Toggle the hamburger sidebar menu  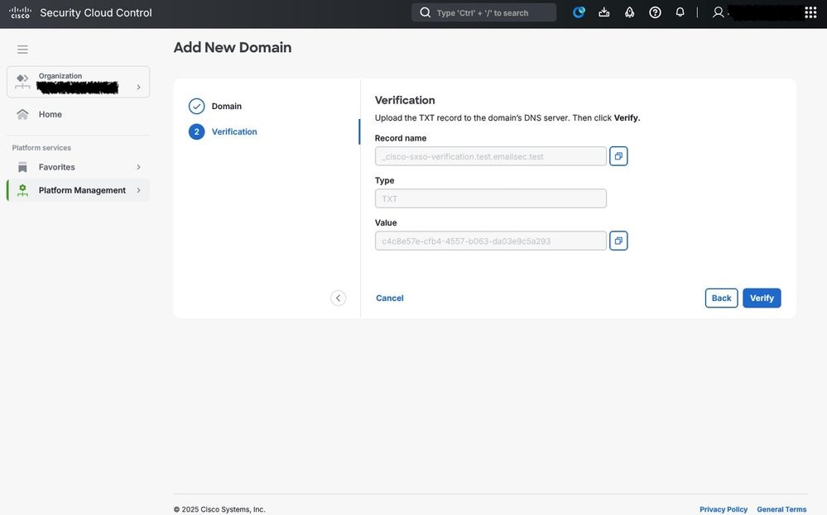[22, 50]
